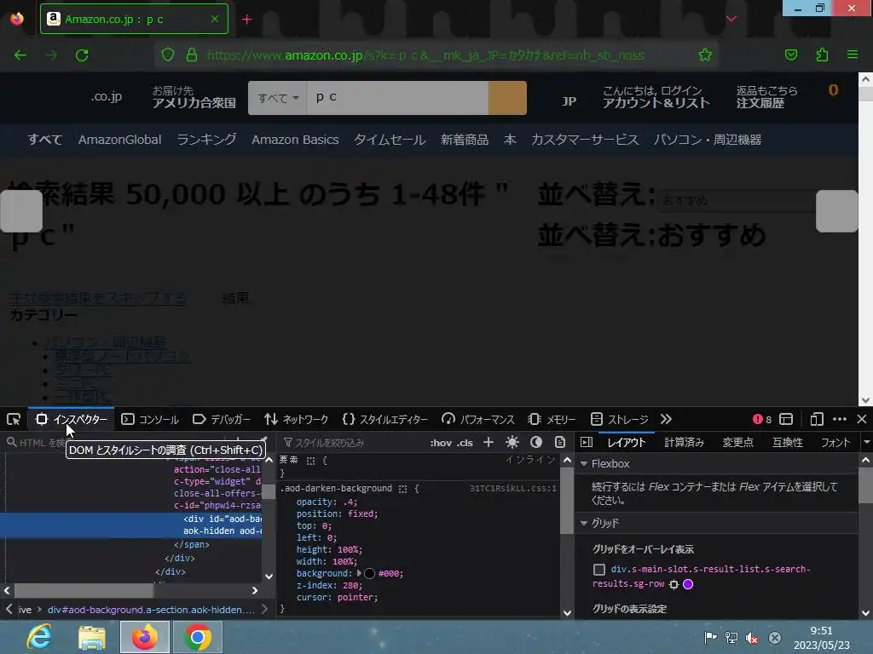Viewport: 873px width, 654px height.
Task: Expand the background shorthand property arrow
Action: point(359,573)
